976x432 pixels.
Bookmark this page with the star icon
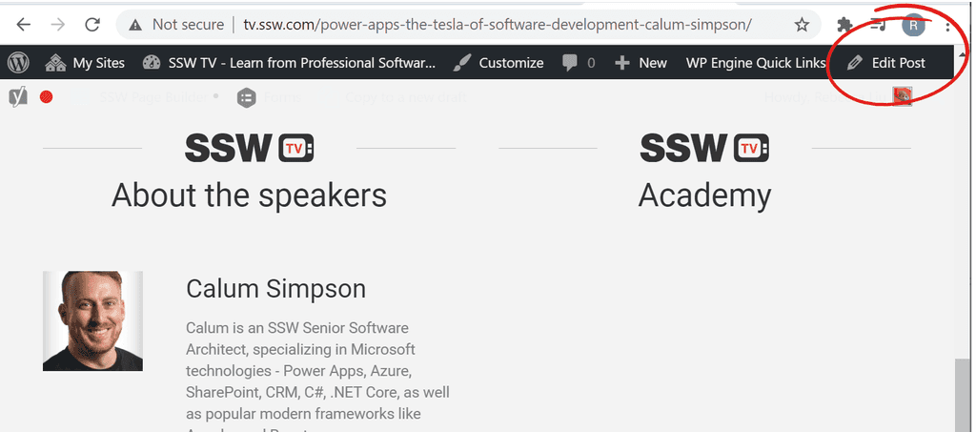[x=802, y=25]
